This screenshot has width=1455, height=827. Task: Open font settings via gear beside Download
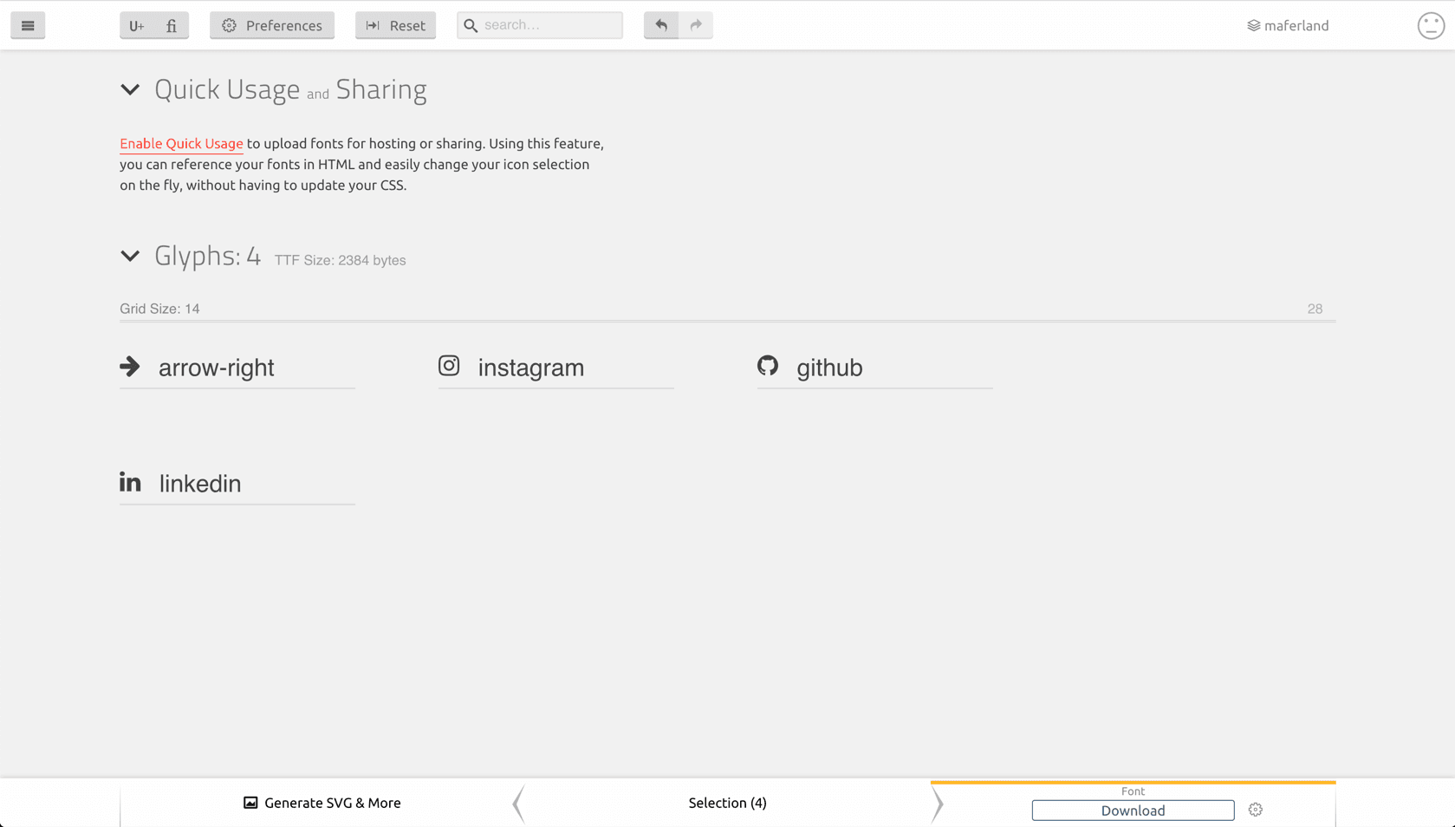point(1256,809)
